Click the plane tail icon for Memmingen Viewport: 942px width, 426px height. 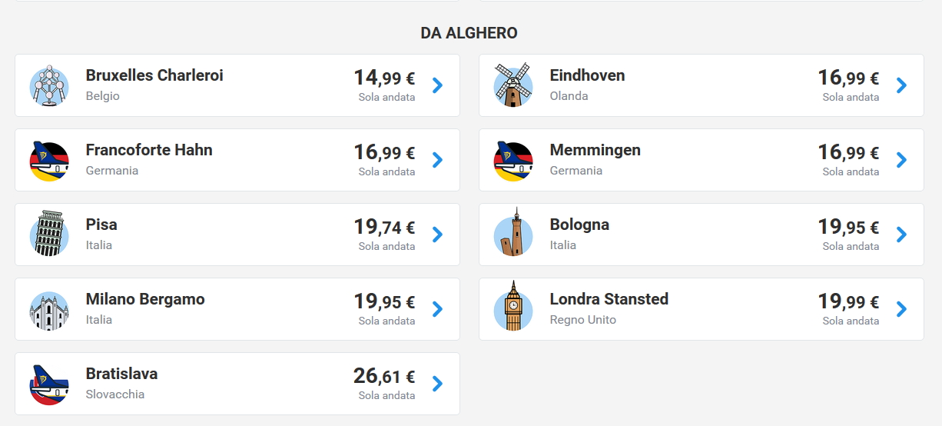(x=513, y=160)
